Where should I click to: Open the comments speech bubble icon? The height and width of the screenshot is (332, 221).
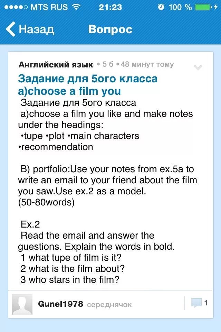tap(196, 303)
